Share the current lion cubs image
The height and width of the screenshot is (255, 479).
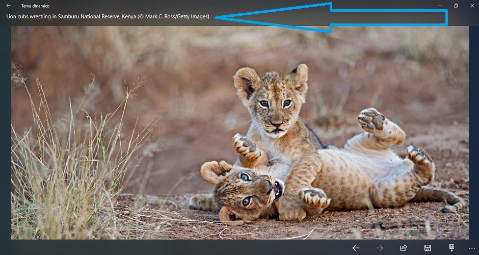(x=404, y=248)
